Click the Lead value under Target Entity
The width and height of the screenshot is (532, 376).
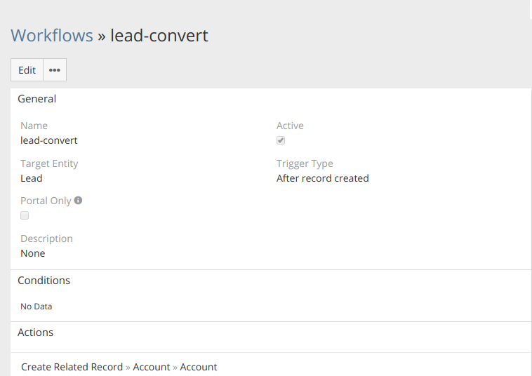point(32,178)
